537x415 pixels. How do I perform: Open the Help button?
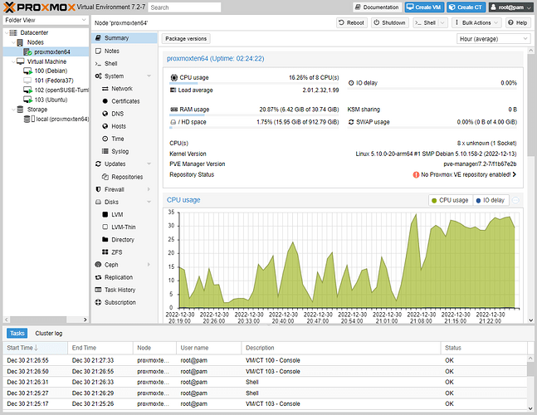[x=518, y=22]
